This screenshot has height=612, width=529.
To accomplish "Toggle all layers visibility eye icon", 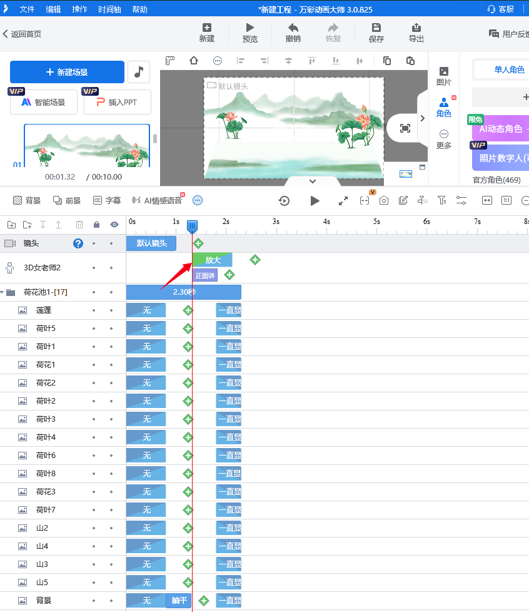I will pos(114,225).
